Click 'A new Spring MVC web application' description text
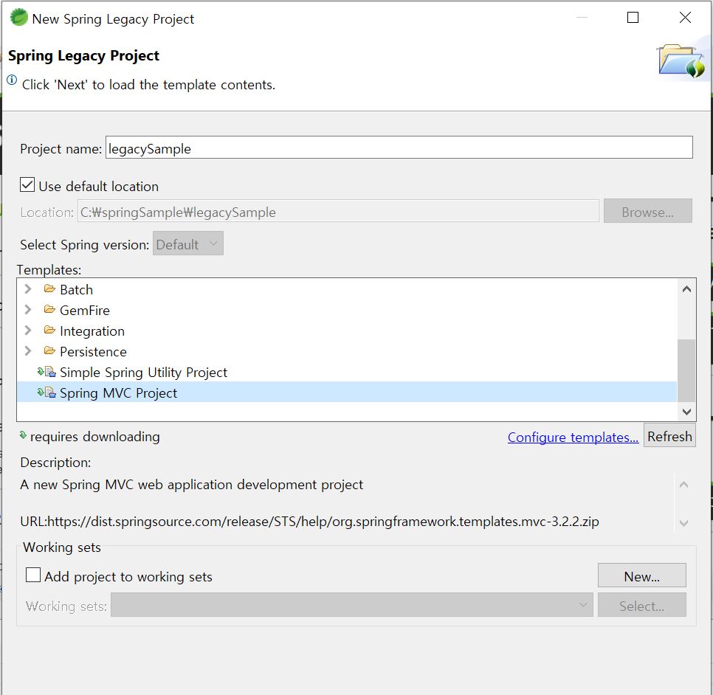This screenshot has height=695, width=713. (191, 485)
